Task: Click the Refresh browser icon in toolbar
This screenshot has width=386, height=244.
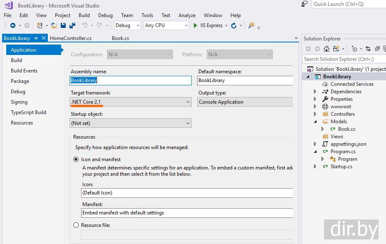Action: point(234,25)
